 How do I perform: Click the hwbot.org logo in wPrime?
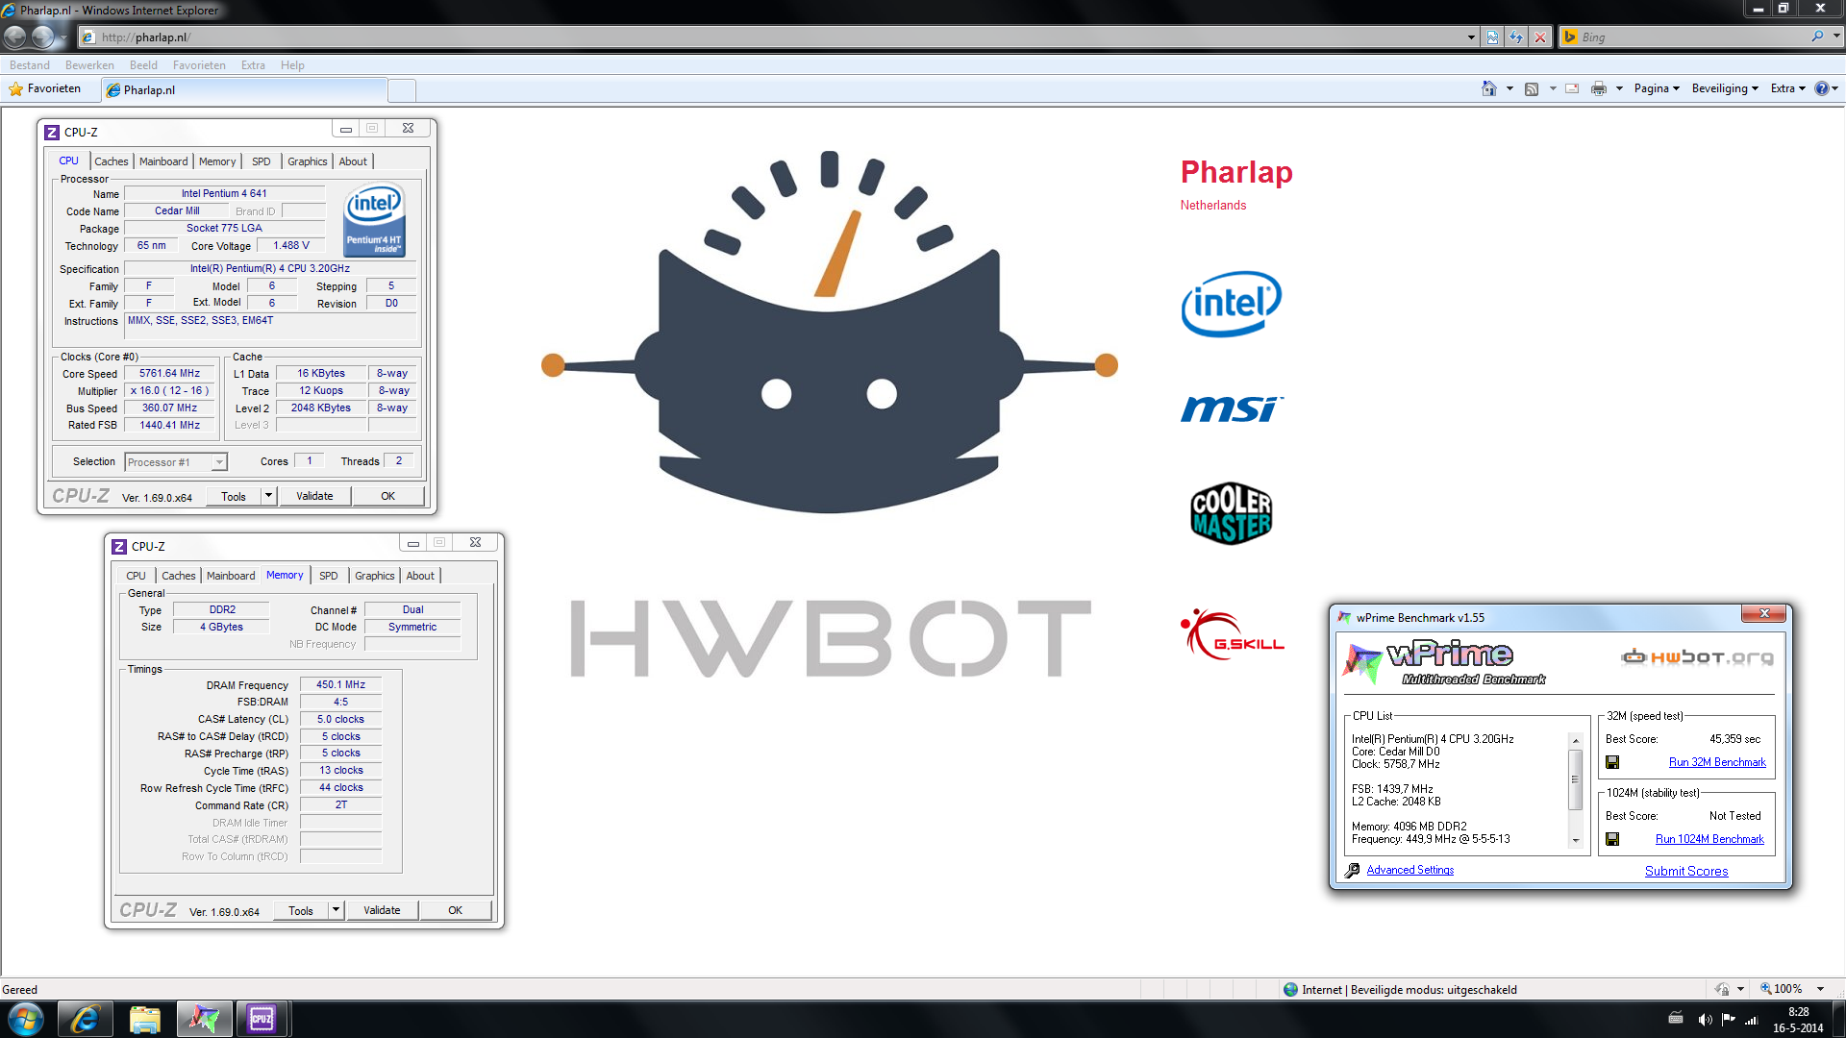1698,657
